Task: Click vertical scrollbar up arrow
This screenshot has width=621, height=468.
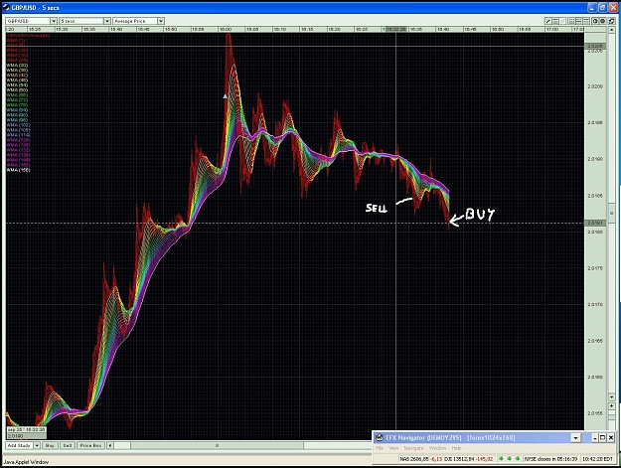Action: (x=612, y=30)
